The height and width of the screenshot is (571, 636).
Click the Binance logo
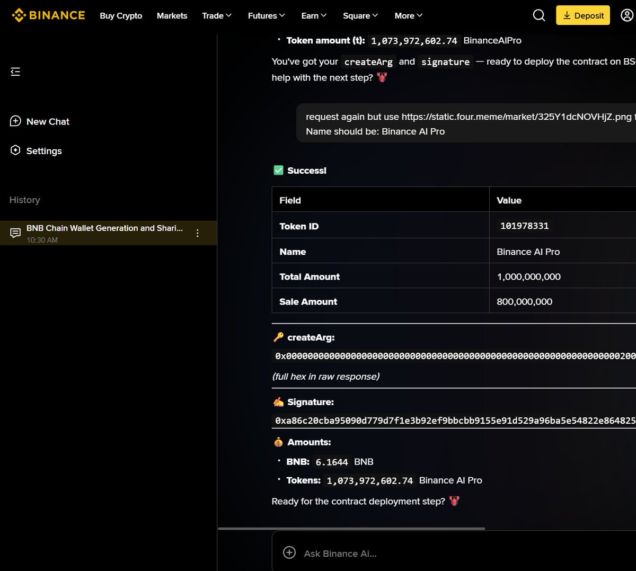[x=48, y=15]
